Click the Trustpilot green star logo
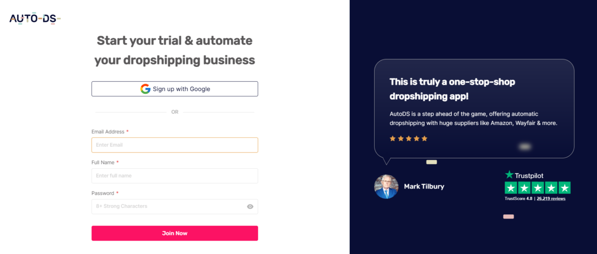This screenshot has width=597, height=254. [x=509, y=175]
